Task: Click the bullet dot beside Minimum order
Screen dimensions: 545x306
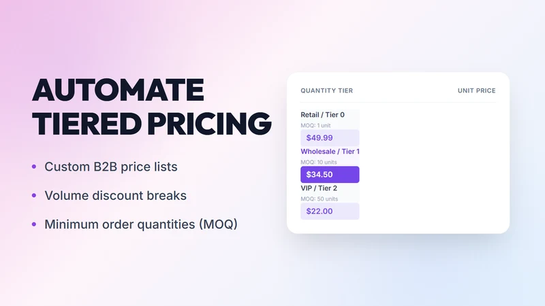Action: 34,224
